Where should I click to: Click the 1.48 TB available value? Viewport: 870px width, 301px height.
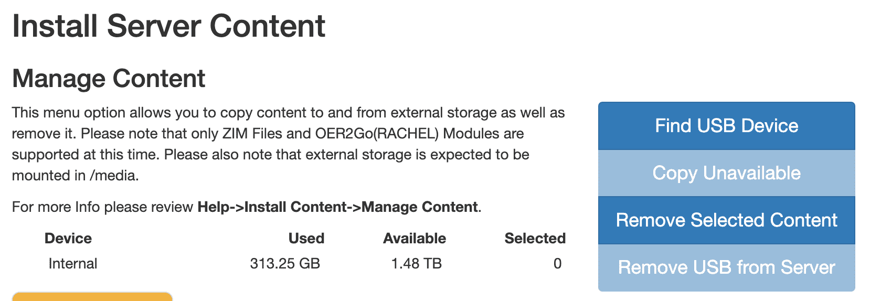tap(417, 263)
